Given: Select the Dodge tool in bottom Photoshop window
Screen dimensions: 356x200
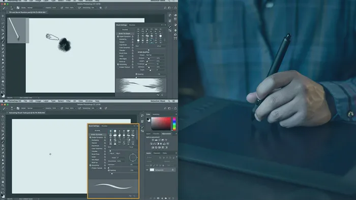Looking at the screenshot, I should 3,163.
